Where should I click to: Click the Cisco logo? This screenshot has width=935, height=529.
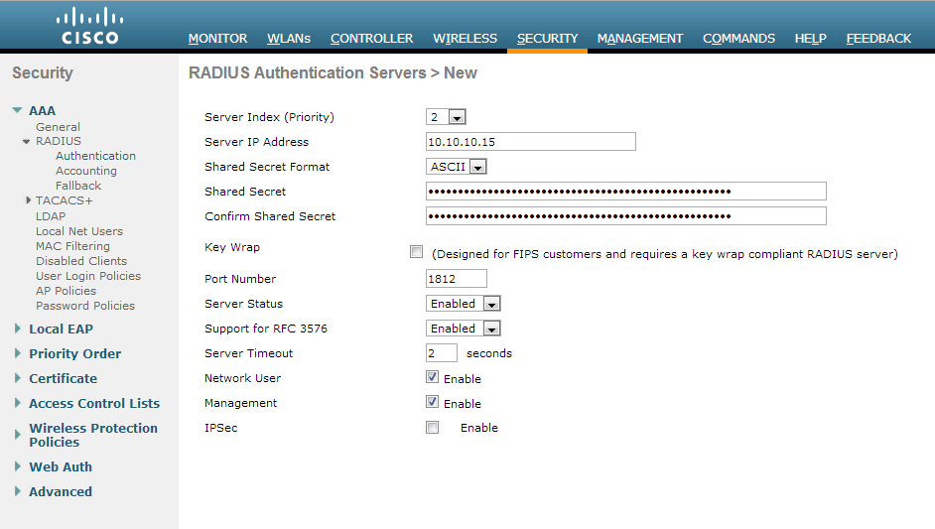[x=90, y=26]
